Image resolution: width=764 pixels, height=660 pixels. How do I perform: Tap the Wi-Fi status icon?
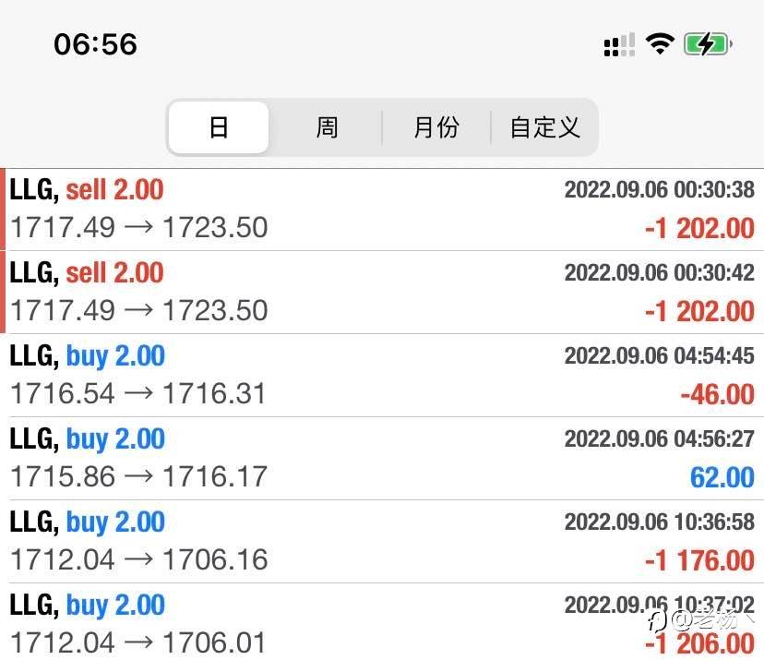tap(660, 44)
